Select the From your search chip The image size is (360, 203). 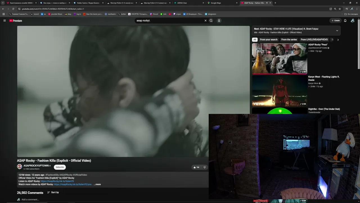(x=269, y=40)
